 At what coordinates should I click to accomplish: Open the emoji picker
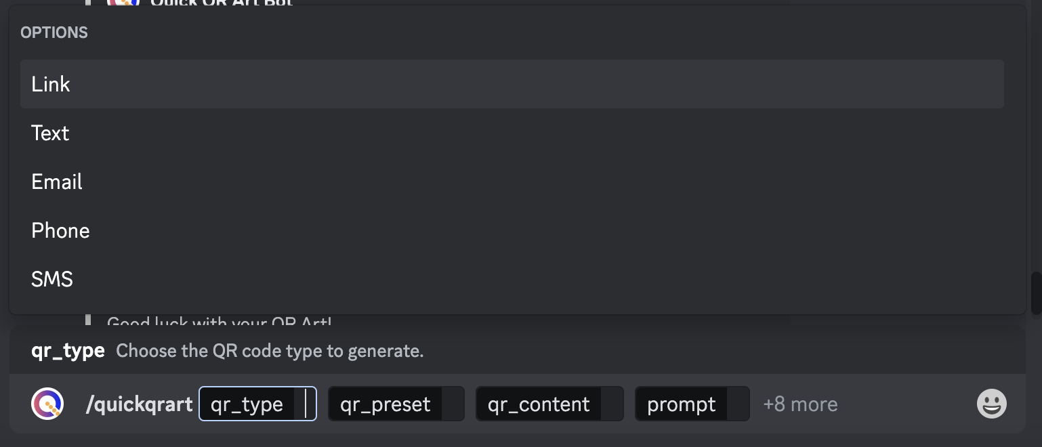(x=991, y=404)
